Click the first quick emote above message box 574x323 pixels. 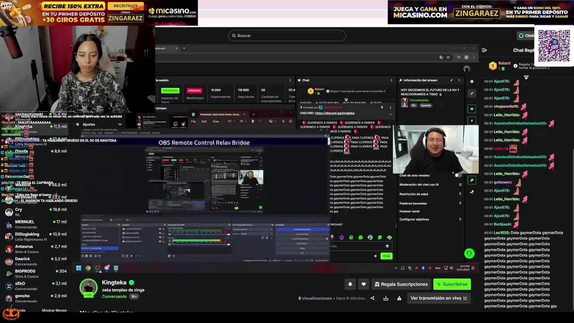coord(332,237)
